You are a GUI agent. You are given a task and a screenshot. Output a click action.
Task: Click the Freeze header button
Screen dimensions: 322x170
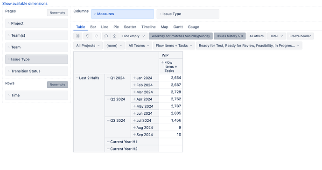click(x=300, y=36)
